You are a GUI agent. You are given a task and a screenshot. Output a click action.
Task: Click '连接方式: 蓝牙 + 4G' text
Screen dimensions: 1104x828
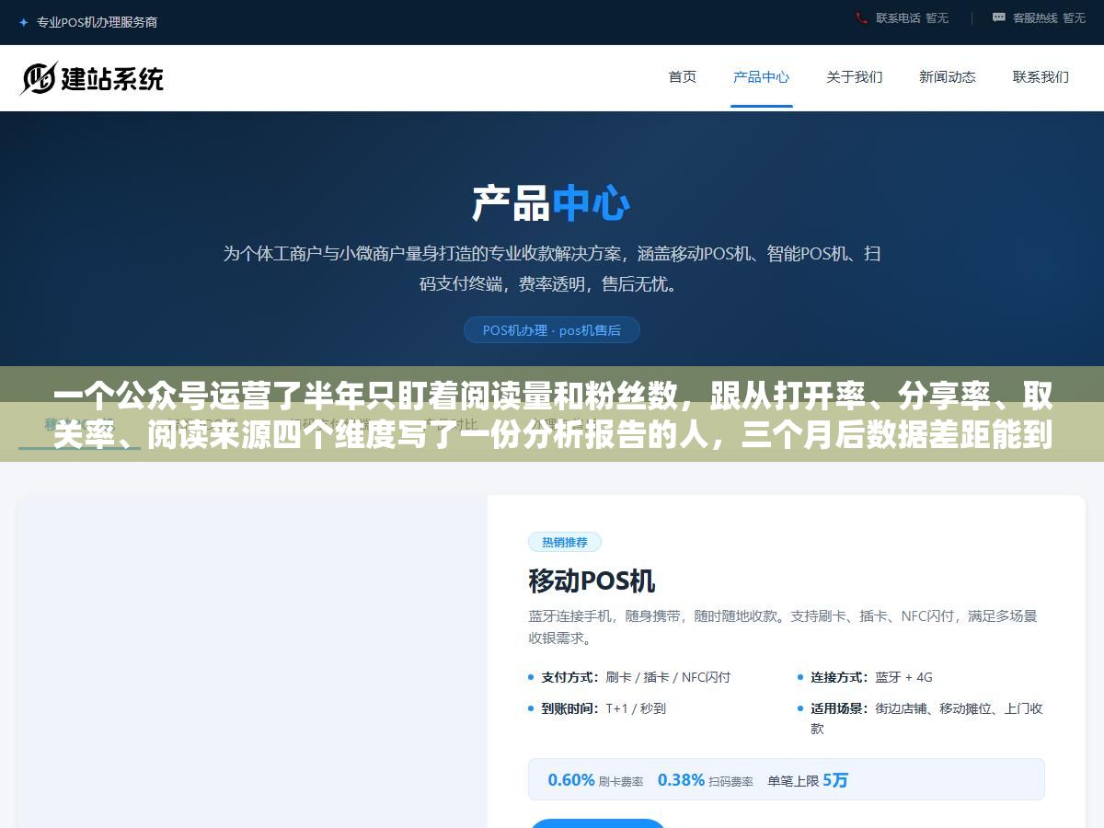coord(871,677)
